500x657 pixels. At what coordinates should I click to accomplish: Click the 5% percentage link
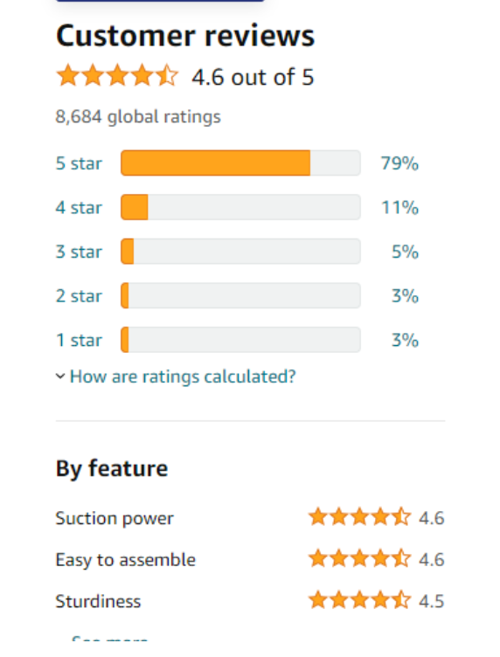click(405, 252)
